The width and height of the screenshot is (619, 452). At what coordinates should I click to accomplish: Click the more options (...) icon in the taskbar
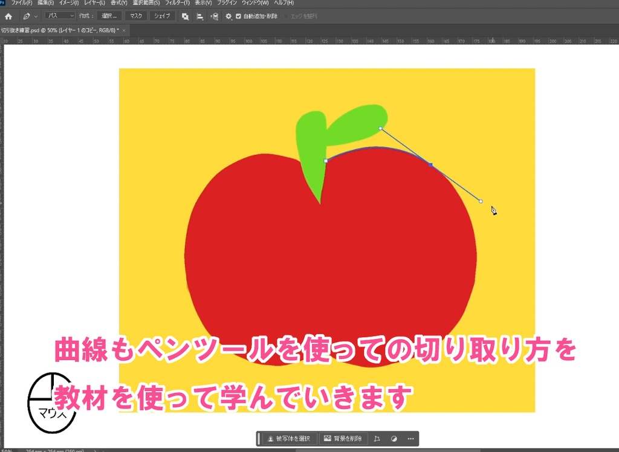point(410,438)
